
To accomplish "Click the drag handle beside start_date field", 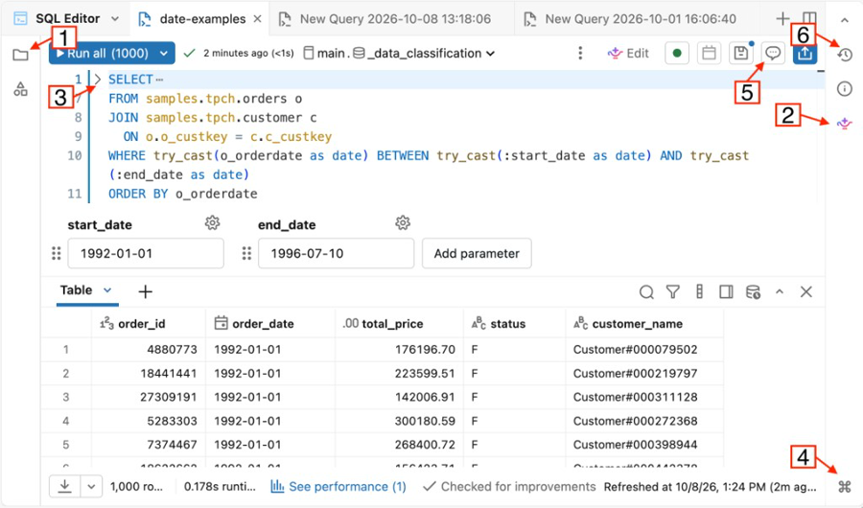I will (x=57, y=253).
